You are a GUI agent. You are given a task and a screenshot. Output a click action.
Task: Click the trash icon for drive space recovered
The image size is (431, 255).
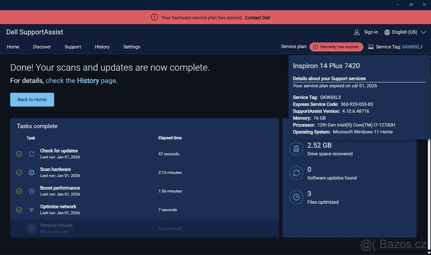(x=296, y=149)
